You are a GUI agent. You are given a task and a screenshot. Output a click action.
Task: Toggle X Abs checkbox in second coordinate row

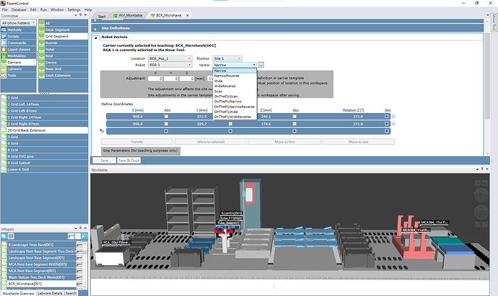[166, 124]
